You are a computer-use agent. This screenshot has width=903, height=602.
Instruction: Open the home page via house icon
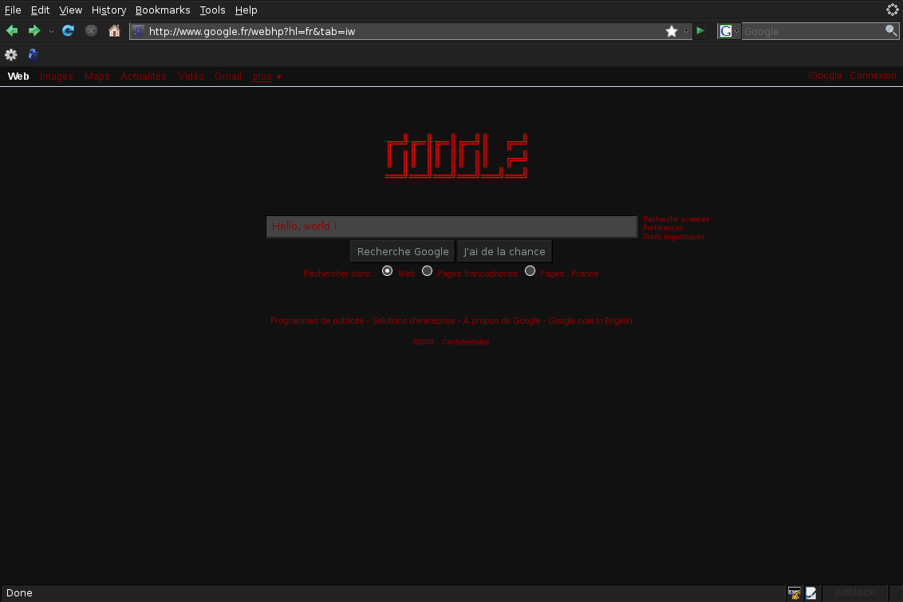pos(114,30)
